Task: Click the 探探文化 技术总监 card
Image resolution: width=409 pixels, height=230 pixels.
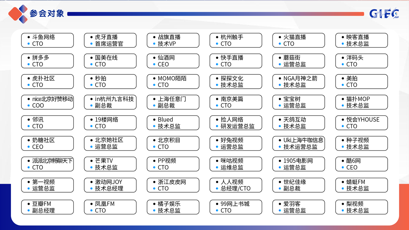Action: coord(236,82)
